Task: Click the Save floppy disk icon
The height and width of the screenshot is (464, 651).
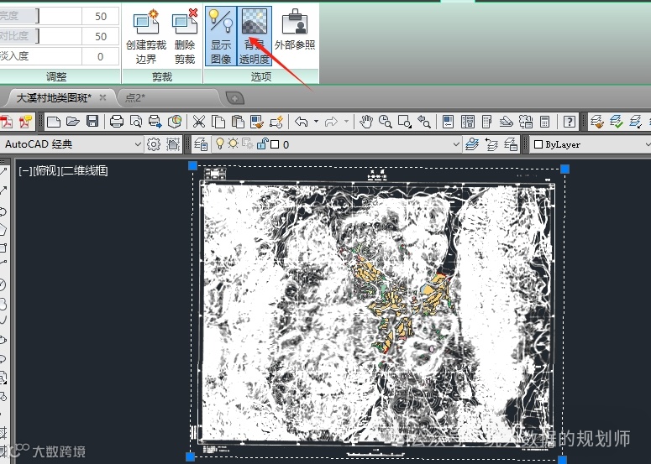Action: [x=92, y=122]
